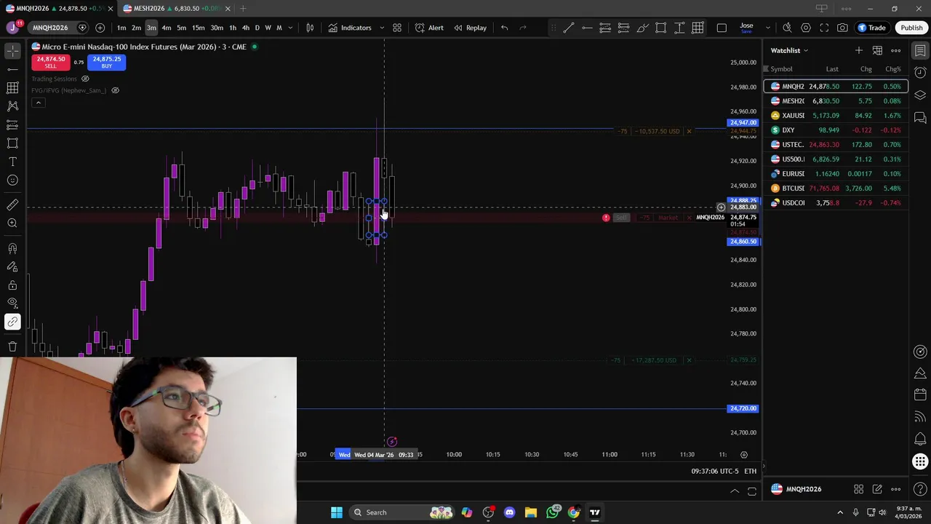Open the patterns drawing tools
Screen dimensions: 931x524
tap(12, 106)
